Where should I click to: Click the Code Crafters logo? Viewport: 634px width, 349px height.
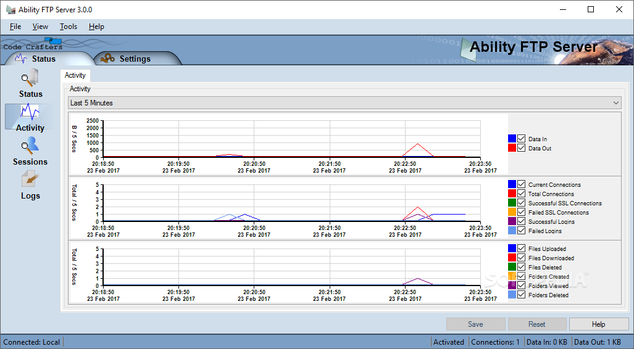point(33,44)
